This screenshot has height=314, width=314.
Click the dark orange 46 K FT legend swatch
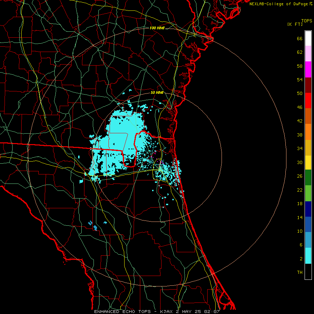click(x=308, y=116)
